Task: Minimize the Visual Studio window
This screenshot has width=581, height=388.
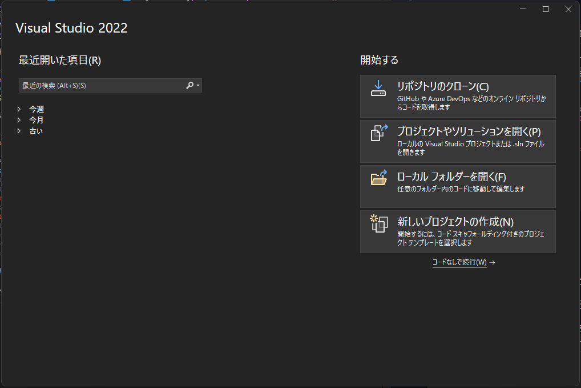Action: [x=522, y=9]
